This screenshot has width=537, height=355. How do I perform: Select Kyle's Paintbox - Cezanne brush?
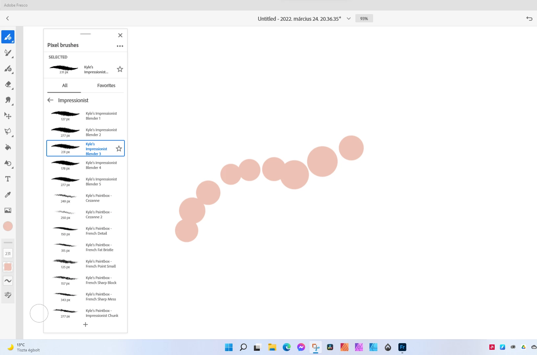(85, 198)
